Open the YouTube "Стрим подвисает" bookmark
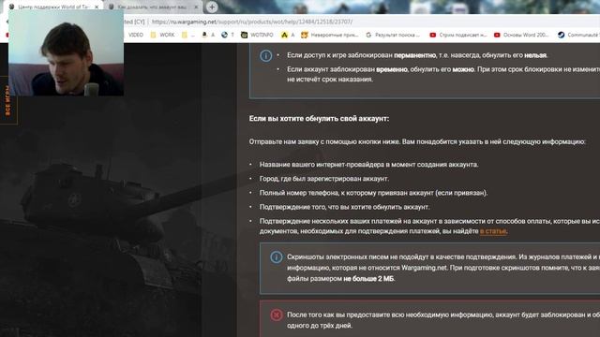This screenshot has height=337, width=600. tap(458, 35)
